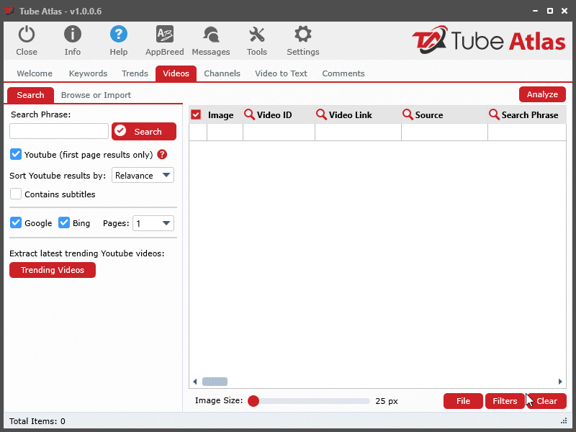Click the Video ID column header text

(x=274, y=115)
